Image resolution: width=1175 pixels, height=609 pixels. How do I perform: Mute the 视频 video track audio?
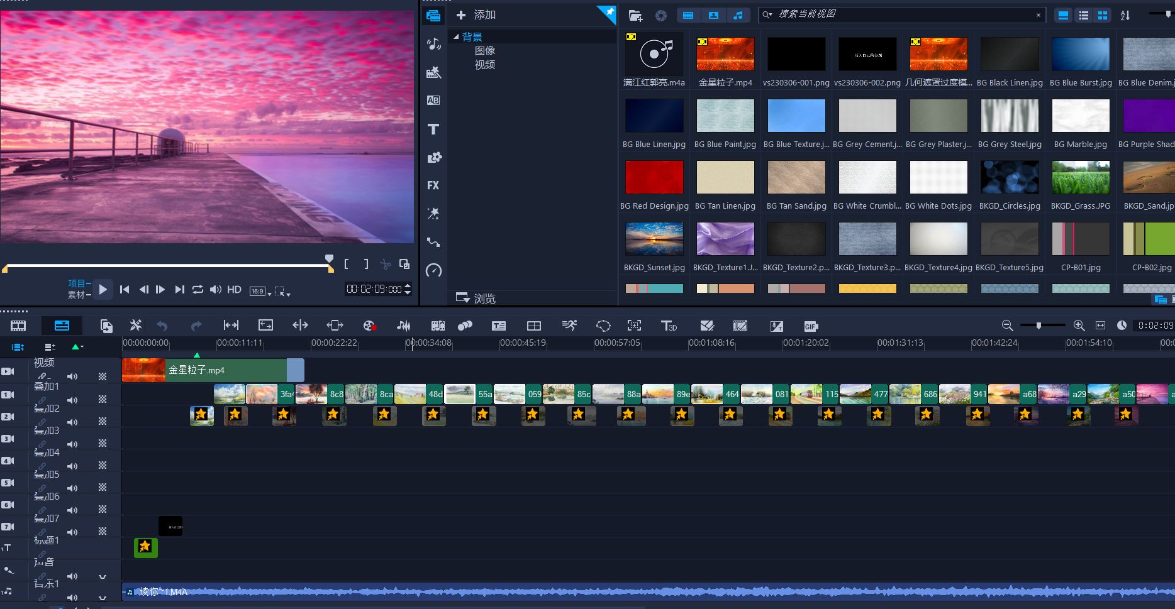(x=73, y=376)
